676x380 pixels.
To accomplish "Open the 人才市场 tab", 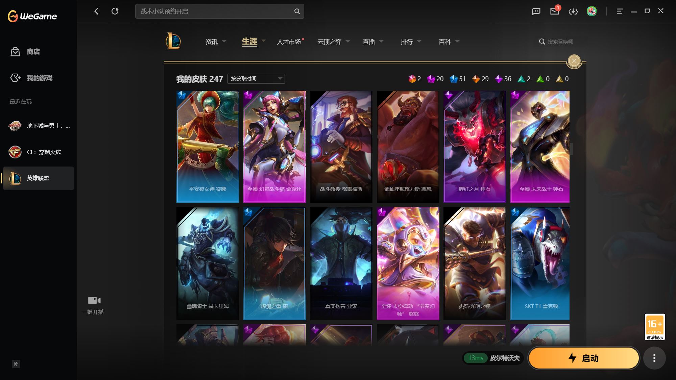I will point(289,42).
